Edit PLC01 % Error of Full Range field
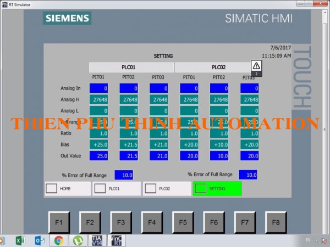 tap(124, 175)
